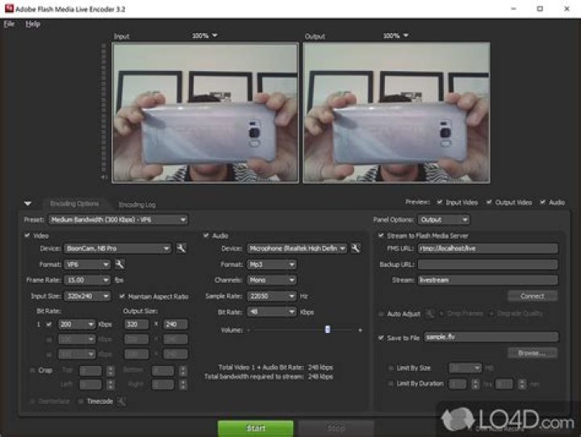Image resolution: width=581 pixels, height=437 pixels.
Task: Click audio device settings wrench icon
Action: tap(356, 248)
